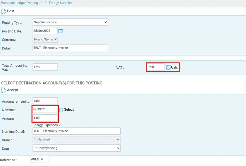
Task: Click the Purchase Ledger Posting title link
Action: [x=36, y=3]
